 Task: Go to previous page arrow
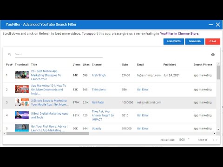tap(213, 140)
